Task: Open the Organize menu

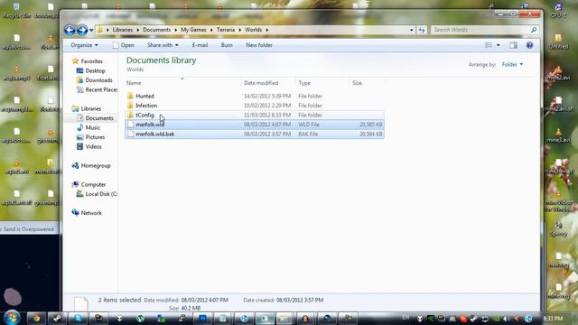Action: (x=84, y=45)
